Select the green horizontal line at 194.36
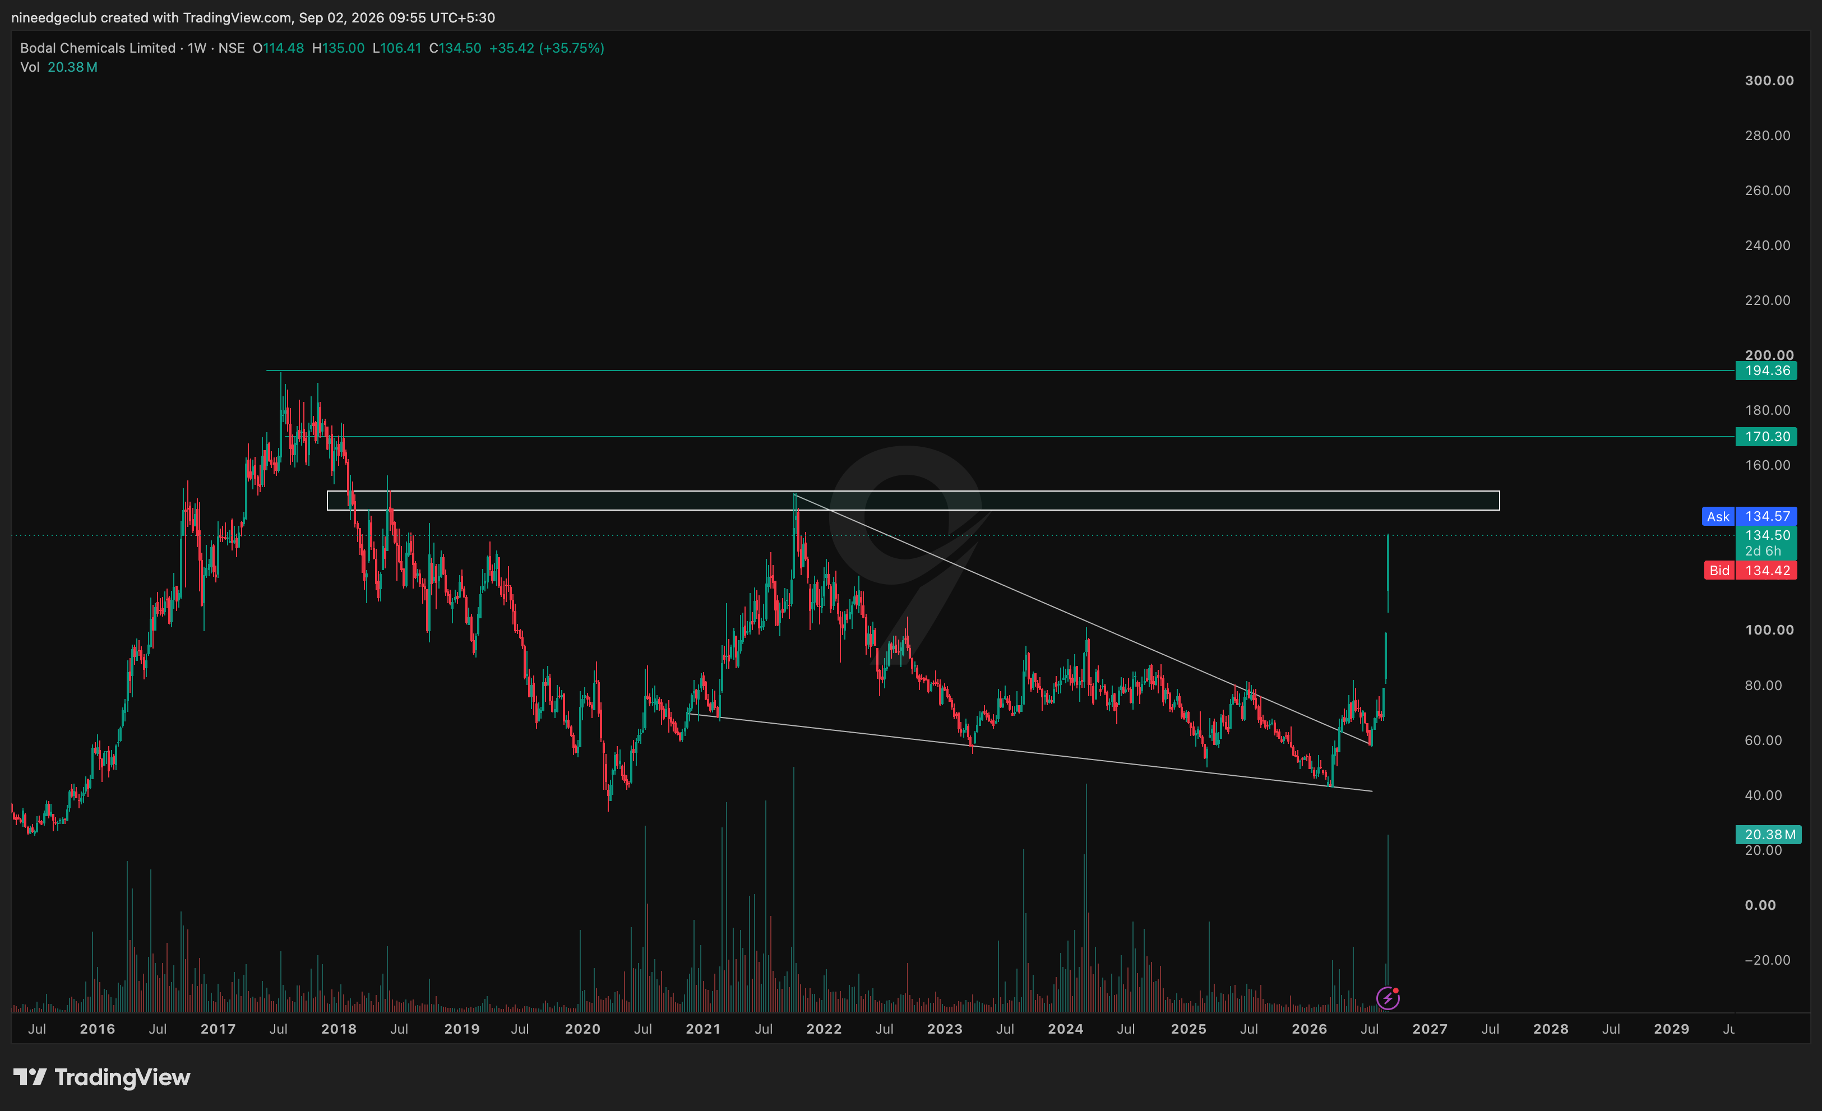Viewport: 1822px width, 1111px height. [1001, 371]
